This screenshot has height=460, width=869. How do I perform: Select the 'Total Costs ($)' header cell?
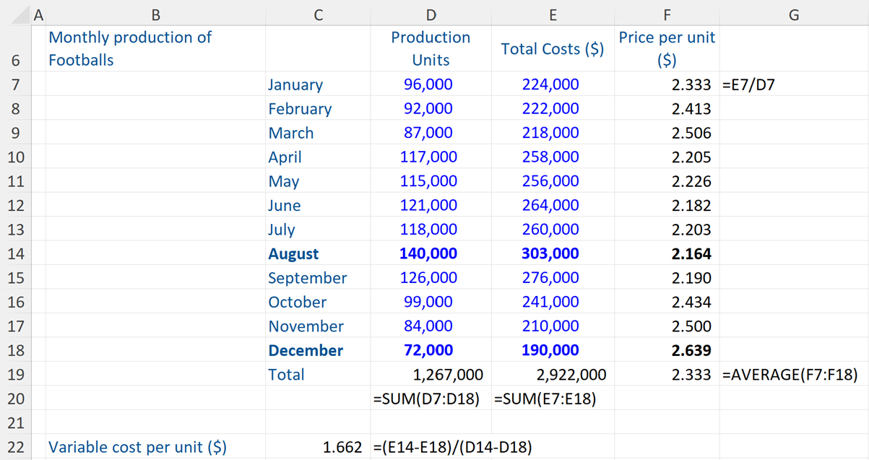(552, 48)
